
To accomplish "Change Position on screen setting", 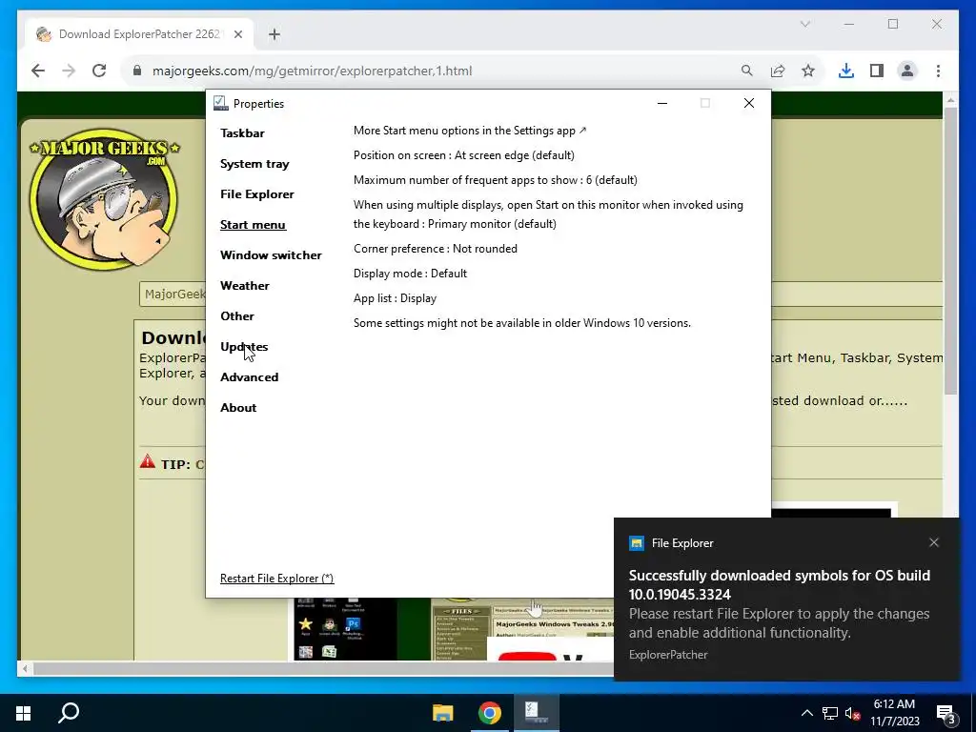I will pyautogui.click(x=464, y=155).
